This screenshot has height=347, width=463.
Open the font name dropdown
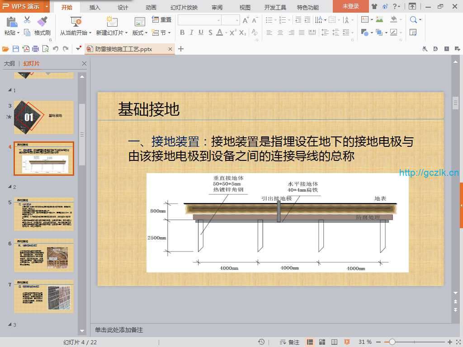[x=218, y=20]
